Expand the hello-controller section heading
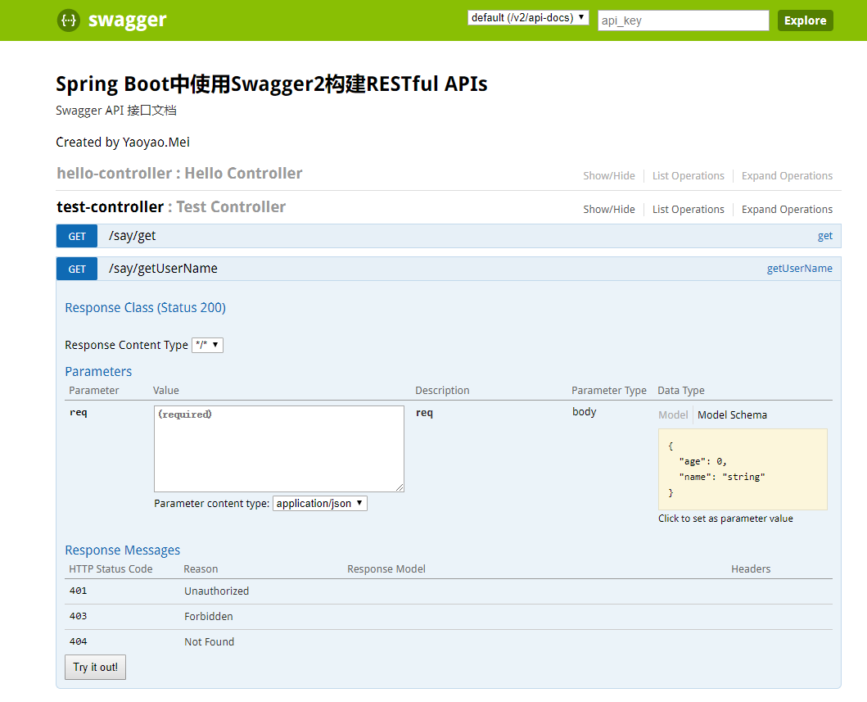The image size is (867, 702). 179,173
